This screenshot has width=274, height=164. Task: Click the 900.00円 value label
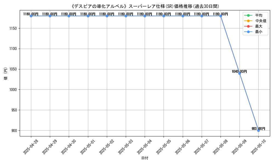tap(258, 129)
